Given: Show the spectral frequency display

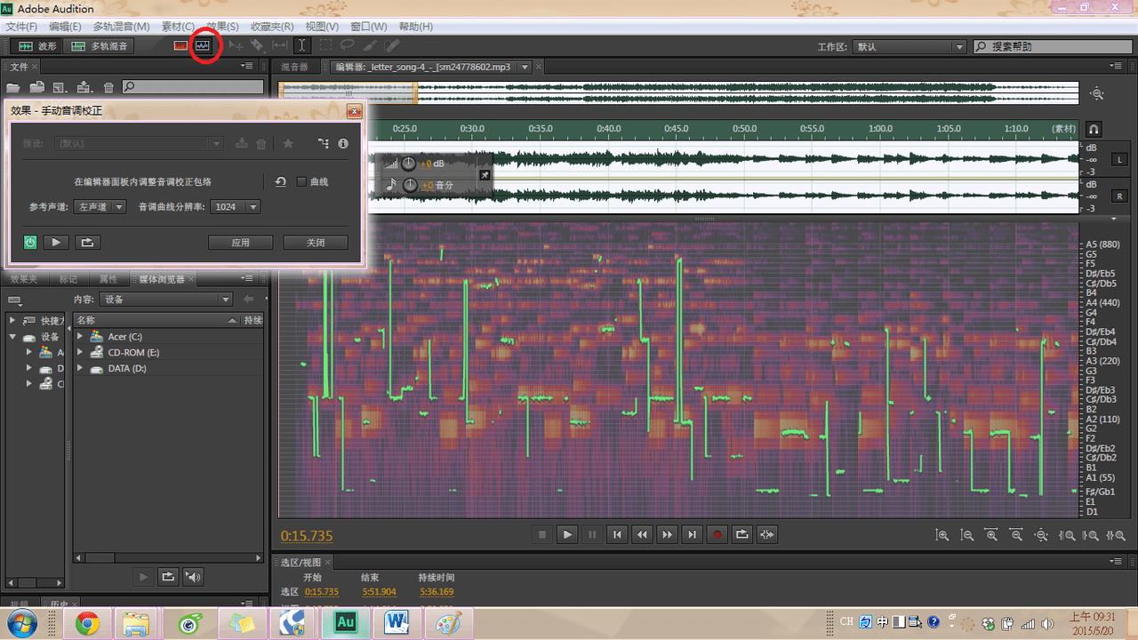Looking at the screenshot, I should 181,45.
